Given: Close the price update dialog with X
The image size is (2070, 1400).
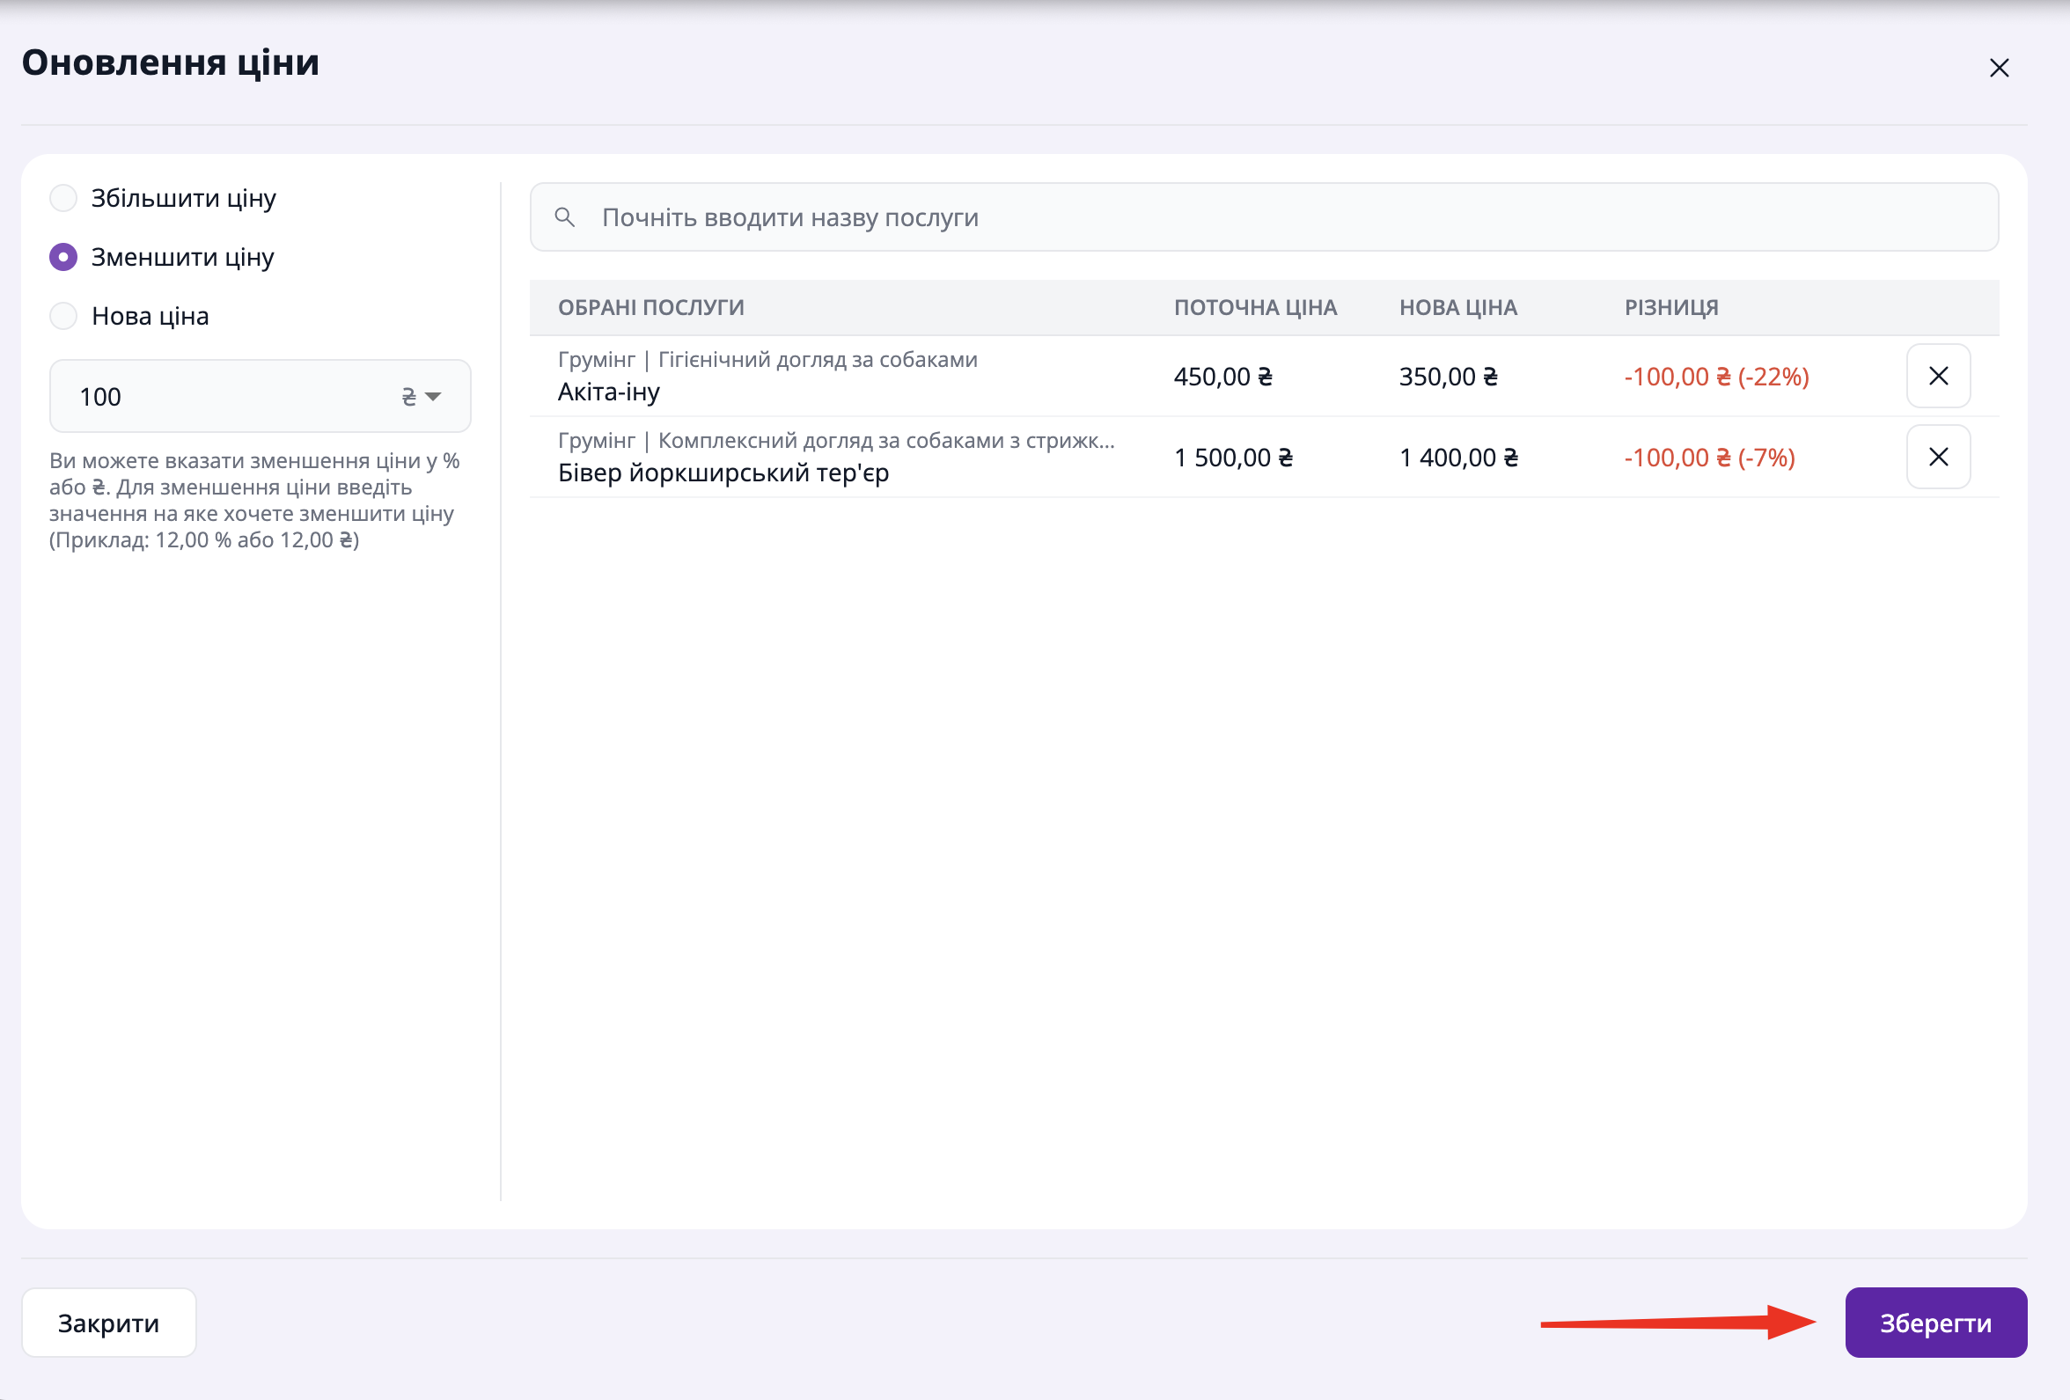Looking at the screenshot, I should 1999,69.
